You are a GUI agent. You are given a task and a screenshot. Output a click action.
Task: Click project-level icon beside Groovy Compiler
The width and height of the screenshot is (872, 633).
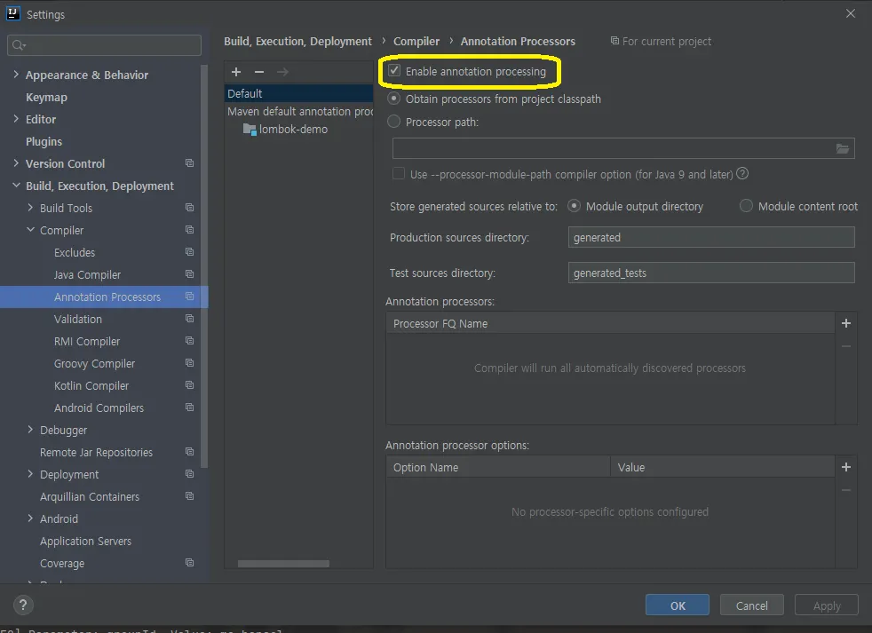(190, 363)
